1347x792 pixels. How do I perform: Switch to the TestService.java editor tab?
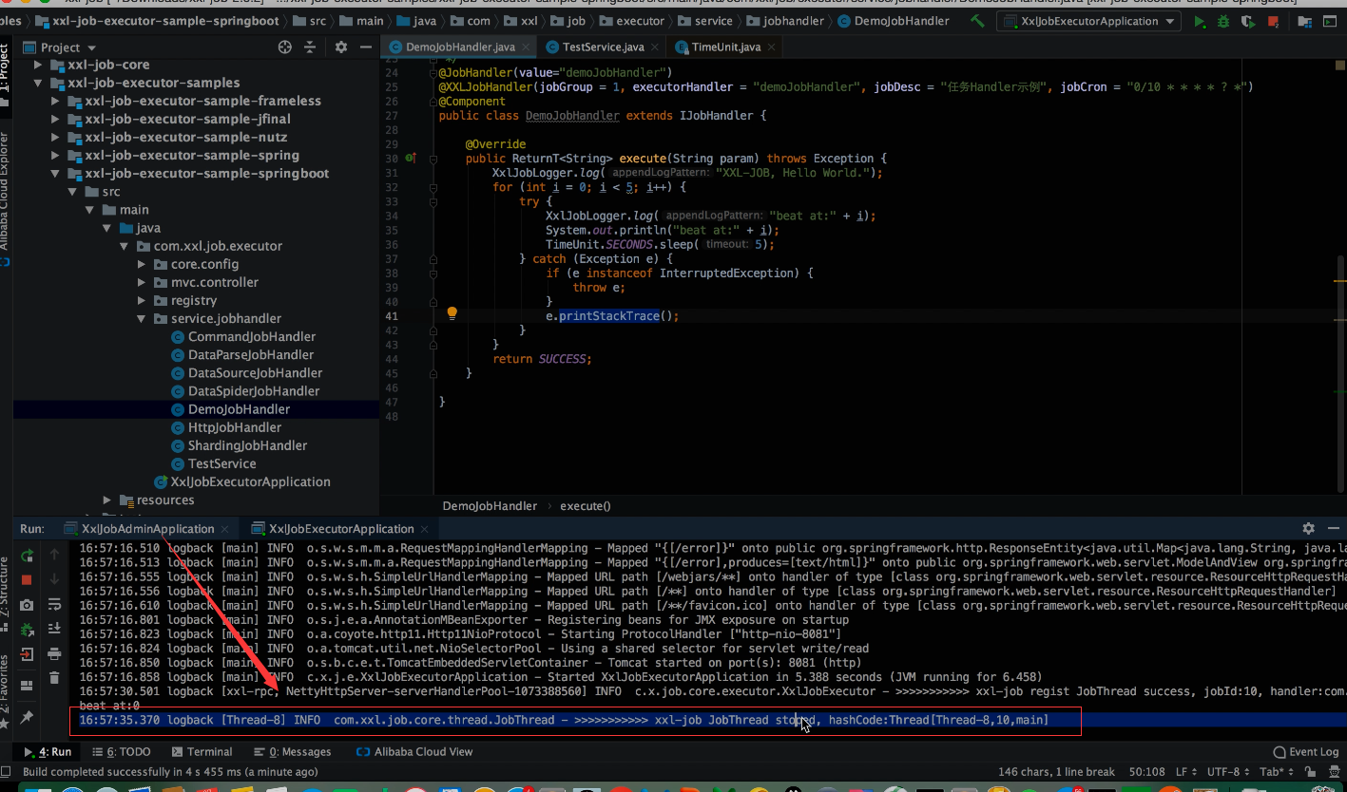[x=603, y=47]
